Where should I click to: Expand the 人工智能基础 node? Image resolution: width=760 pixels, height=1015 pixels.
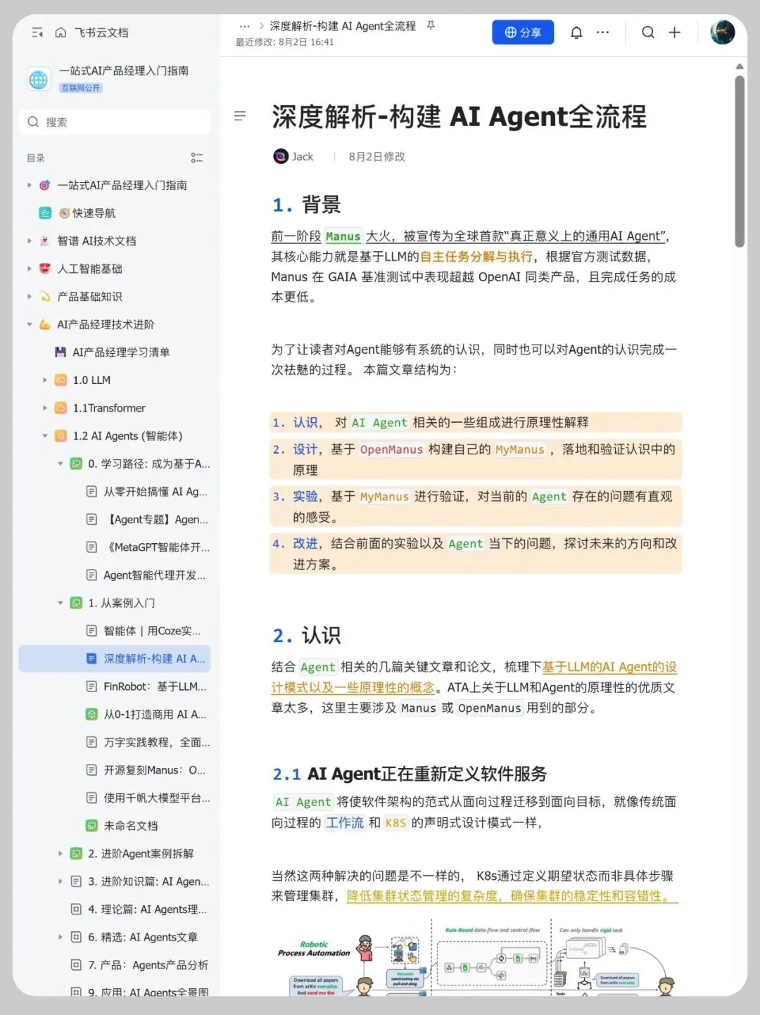click(30, 269)
